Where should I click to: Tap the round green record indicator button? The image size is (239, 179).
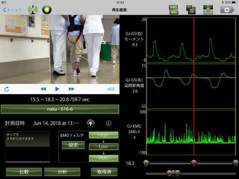click(47, 10)
